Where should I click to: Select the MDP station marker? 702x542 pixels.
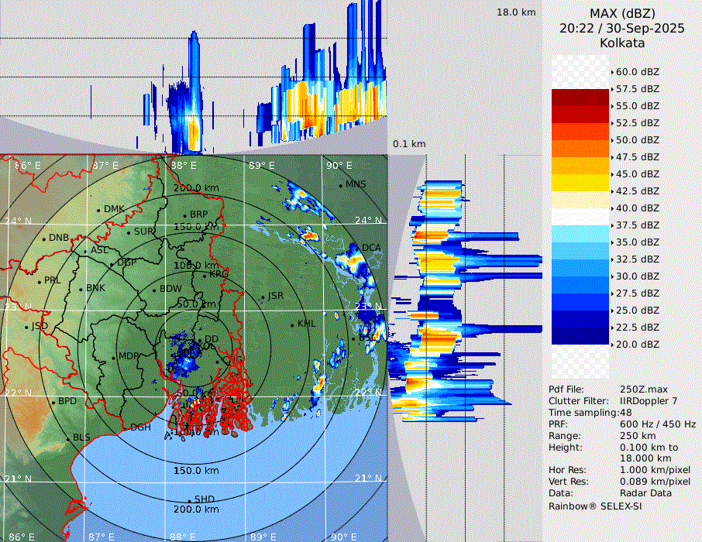(x=114, y=357)
